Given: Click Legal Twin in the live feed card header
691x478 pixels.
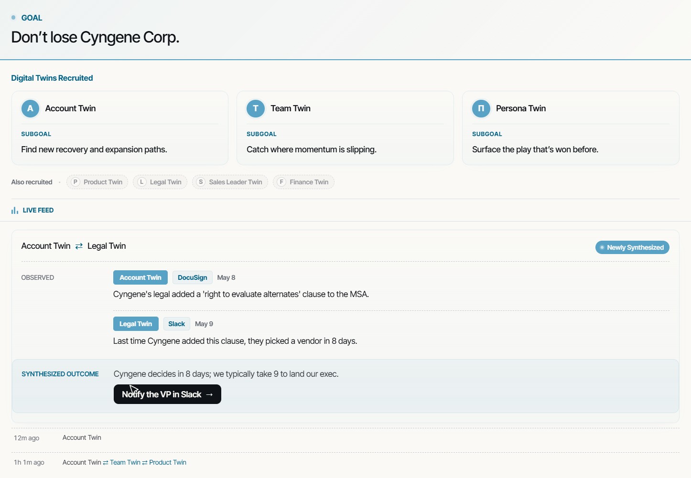Looking at the screenshot, I should [x=107, y=246].
